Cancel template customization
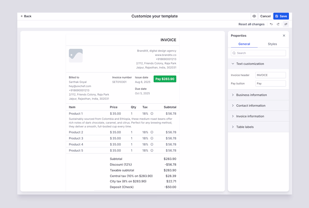Screen dimensions: 309x208 [x=265, y=16]
